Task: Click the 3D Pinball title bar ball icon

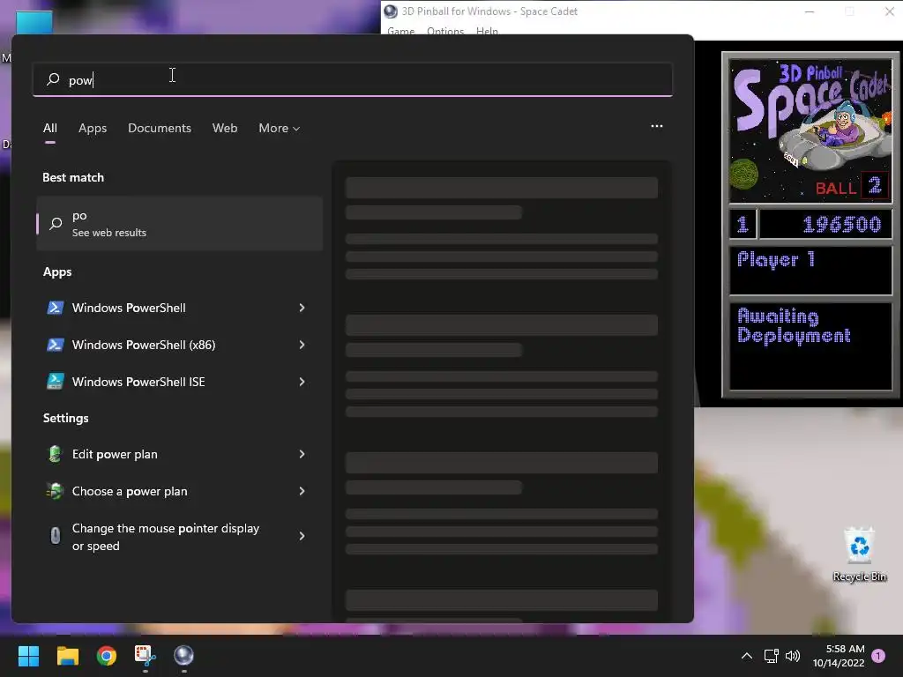Action: (x=391, y=11)
